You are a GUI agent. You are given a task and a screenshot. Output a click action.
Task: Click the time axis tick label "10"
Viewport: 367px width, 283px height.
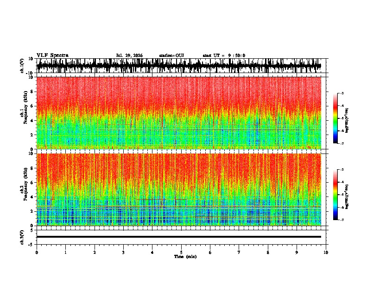coord(326,252)
